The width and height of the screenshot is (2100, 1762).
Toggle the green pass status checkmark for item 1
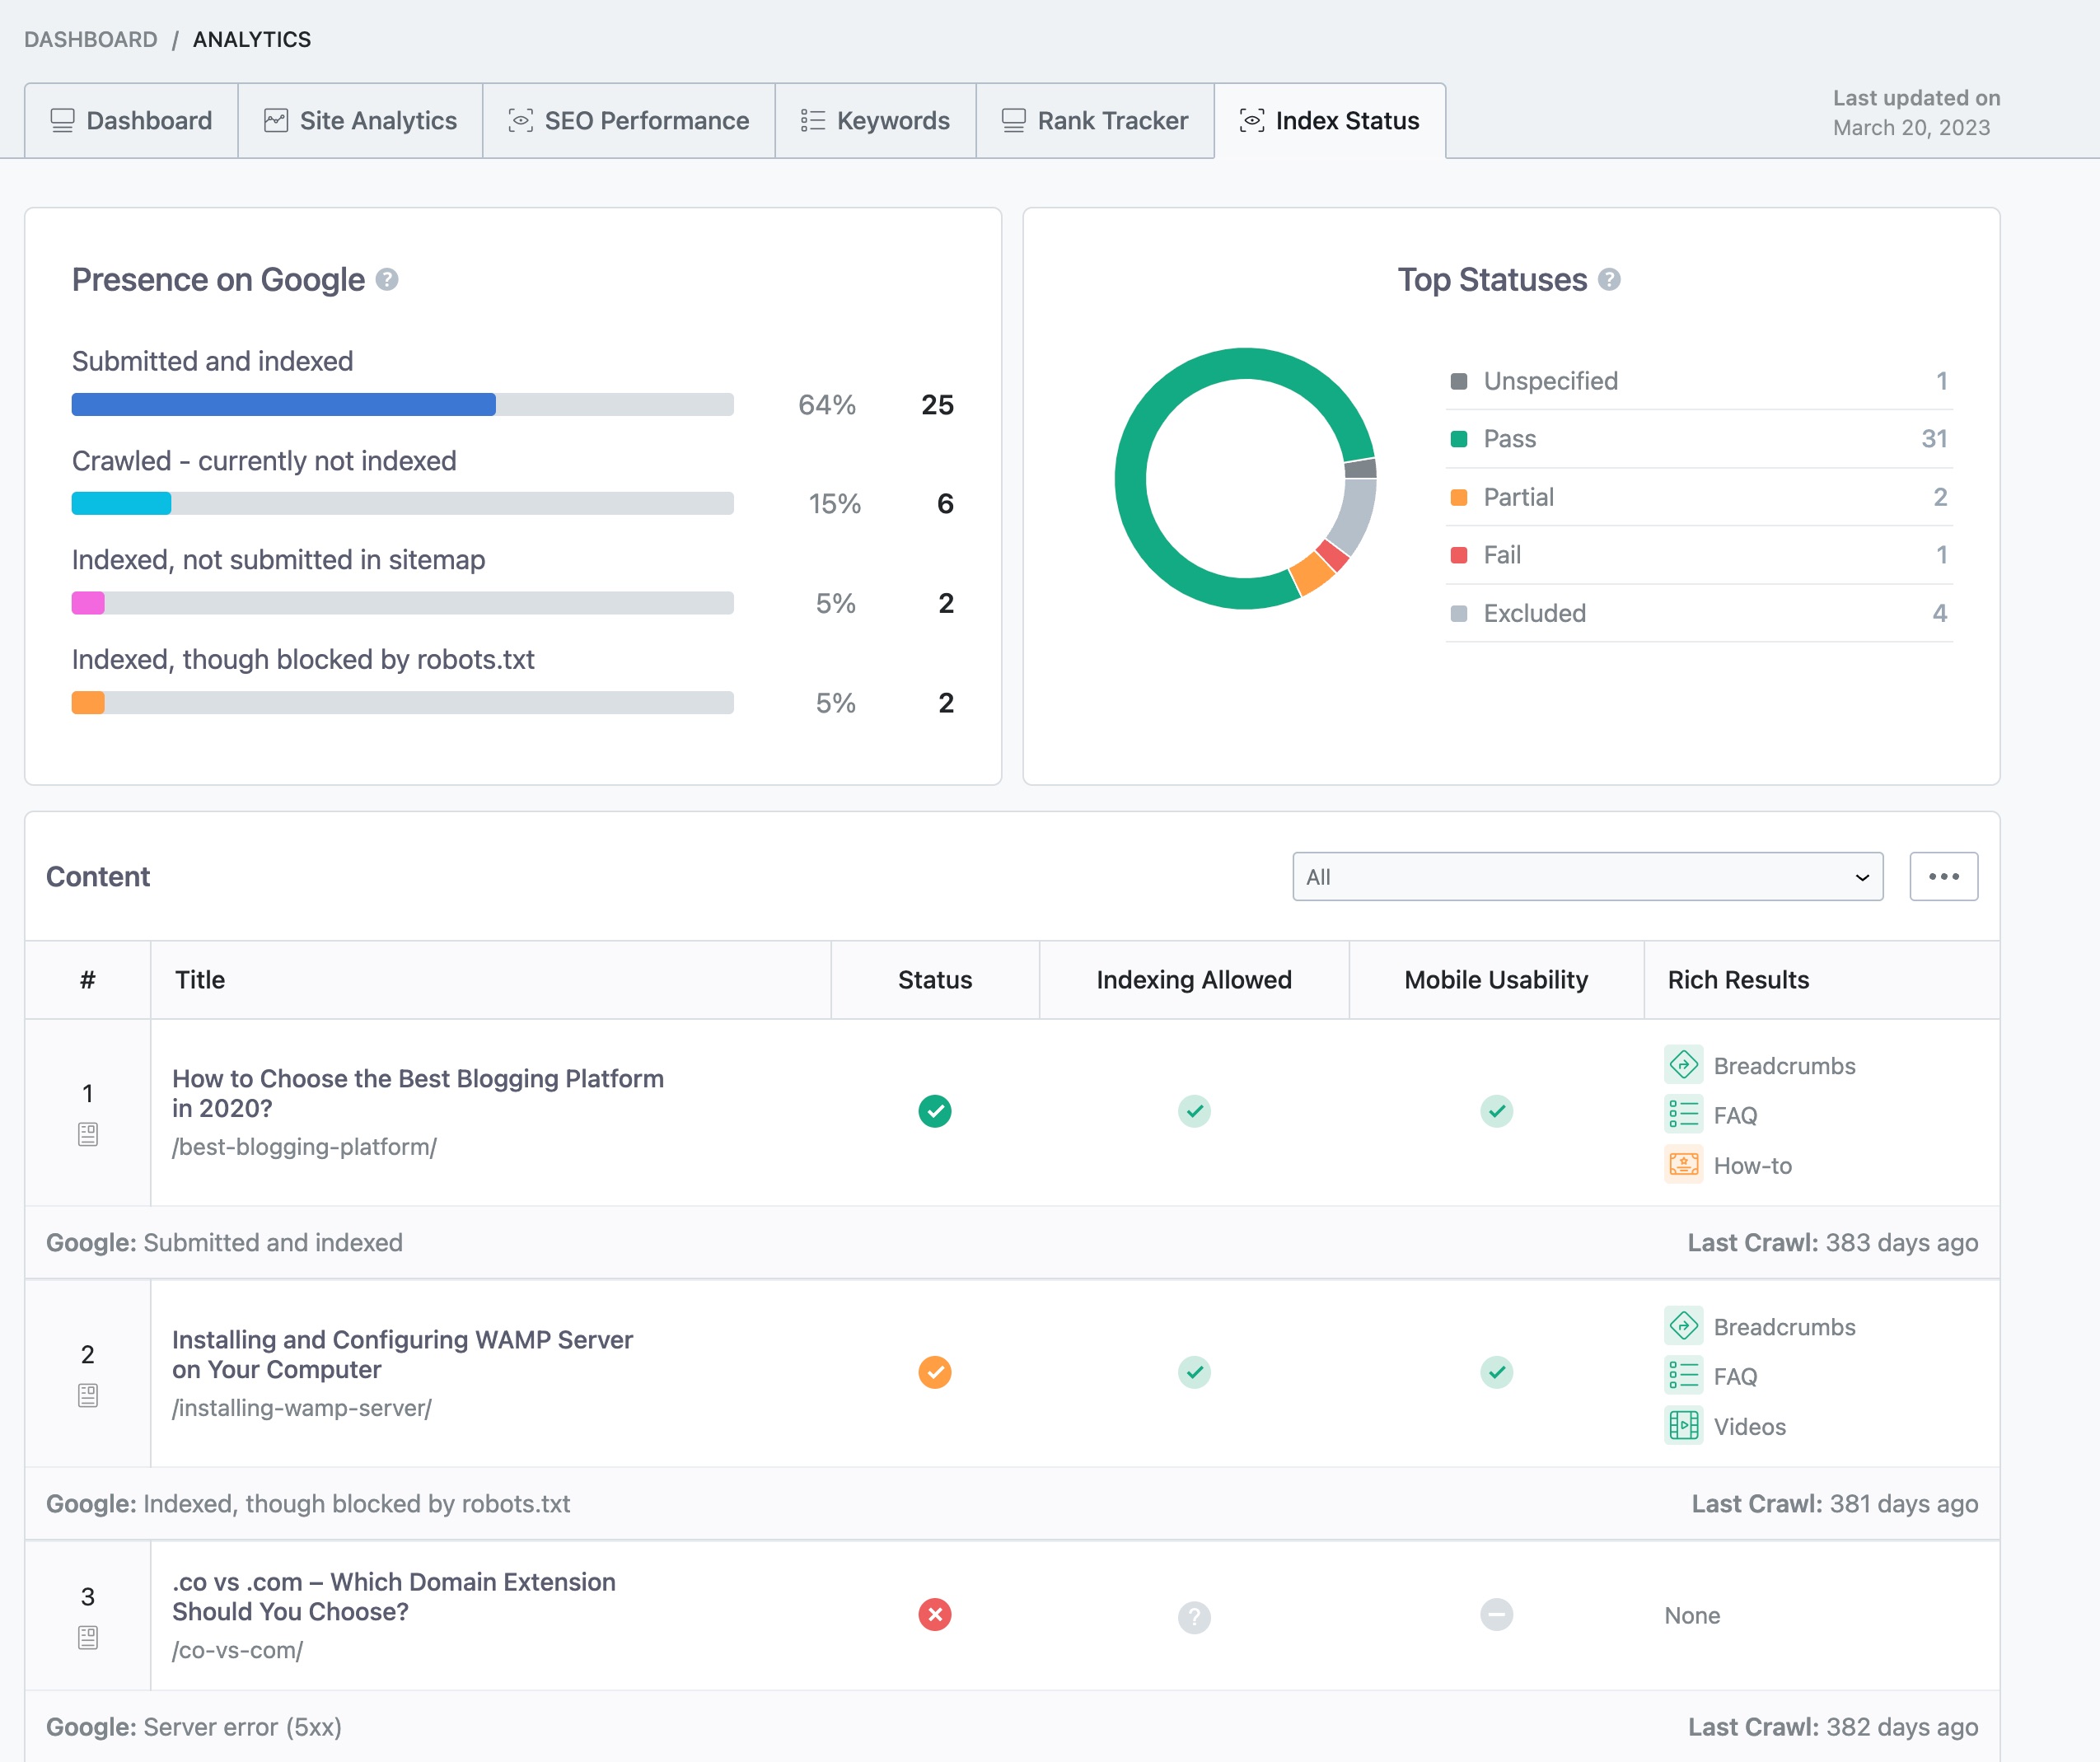coord(935,1110)
